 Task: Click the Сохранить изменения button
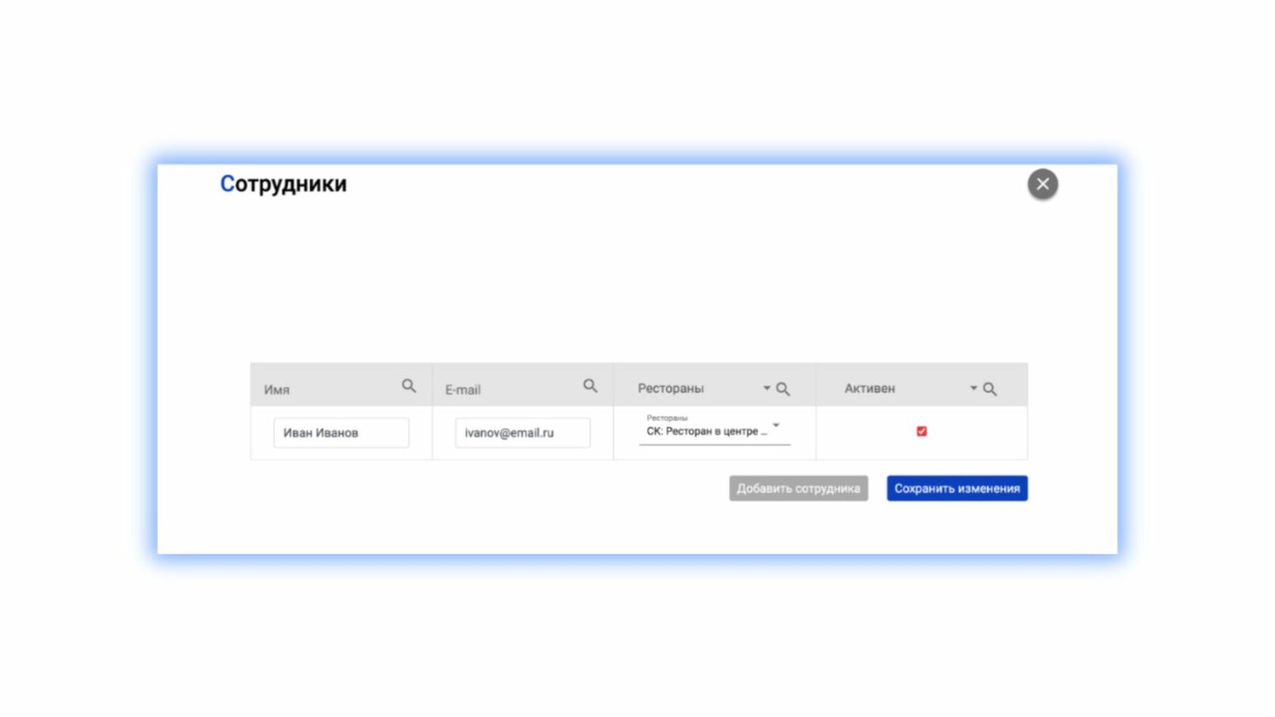coord(957,488)
